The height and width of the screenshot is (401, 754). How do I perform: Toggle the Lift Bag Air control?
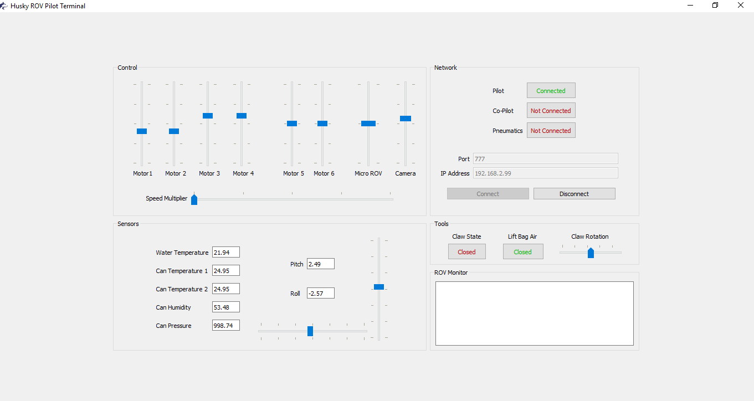[522, 251]
